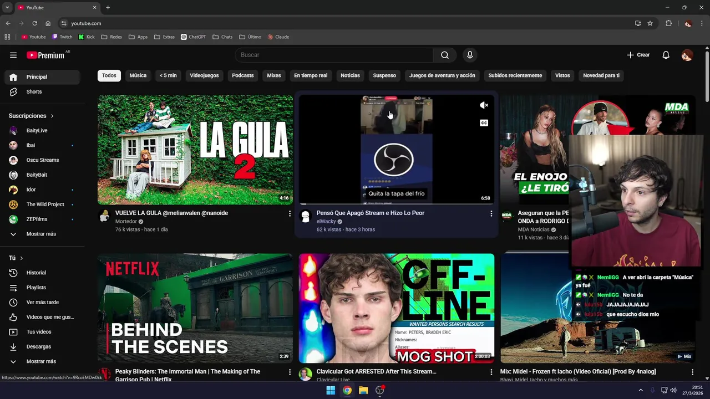Image resolution: width=710 pixels, height=399 pixels.
Task: Select the Videojuegos filter chip
Action: tap(204, 75)
